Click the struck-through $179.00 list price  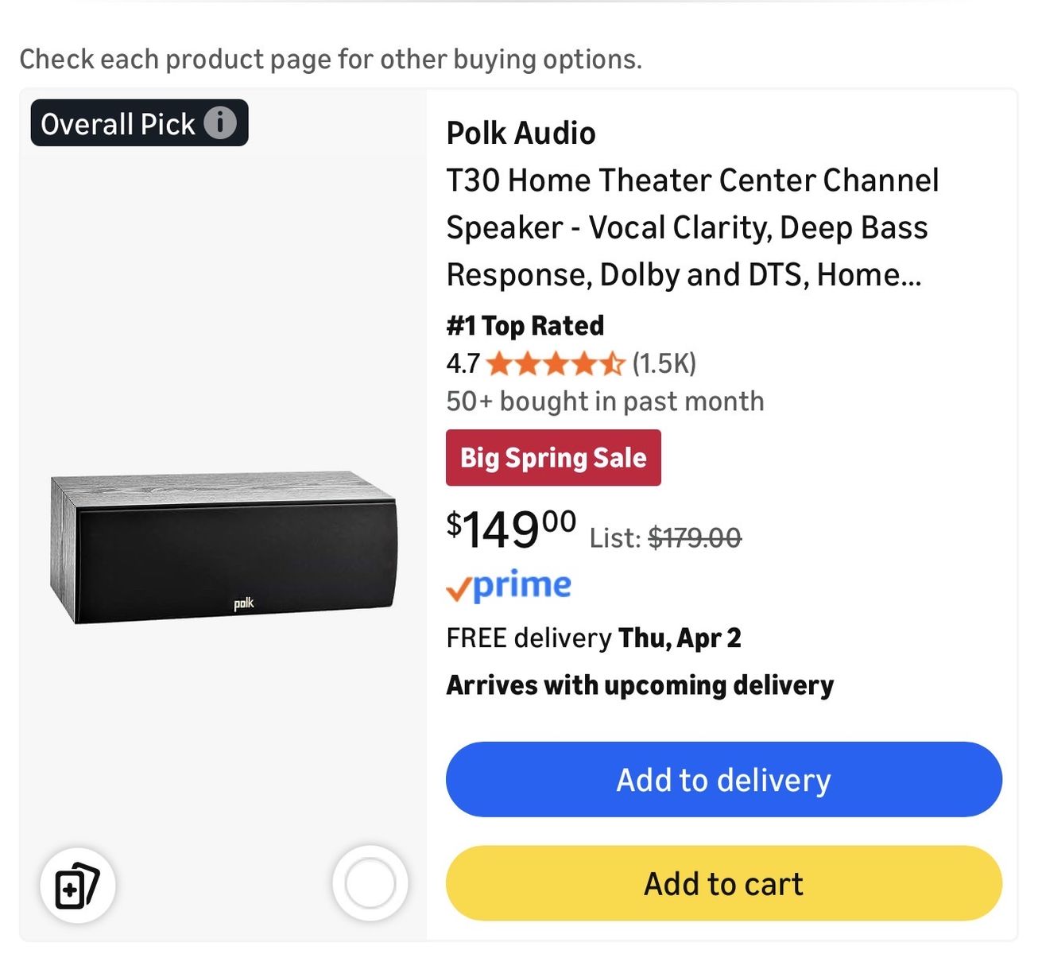pos(695,538)
